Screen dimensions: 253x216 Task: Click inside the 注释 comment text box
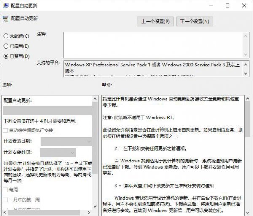click(x=153, y=45)
